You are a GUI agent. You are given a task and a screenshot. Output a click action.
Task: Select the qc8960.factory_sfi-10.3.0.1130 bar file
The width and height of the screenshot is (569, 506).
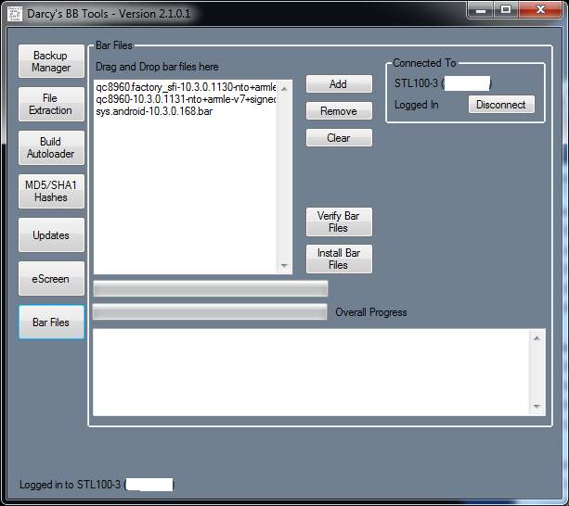(186, 87)
